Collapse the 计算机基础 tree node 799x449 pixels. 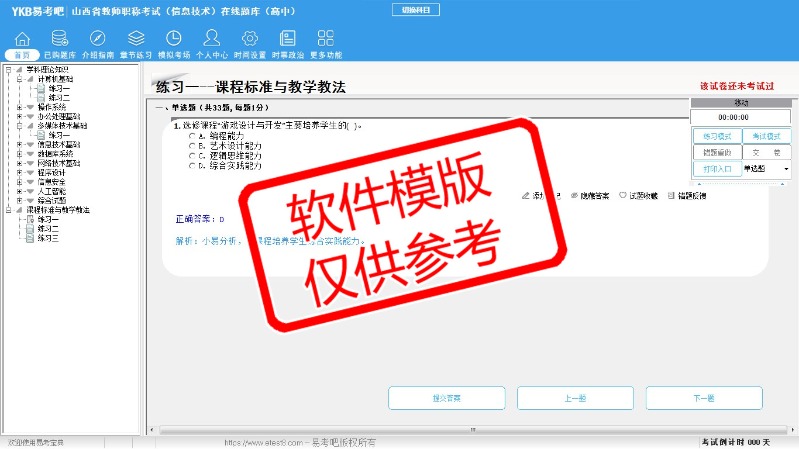20,79
